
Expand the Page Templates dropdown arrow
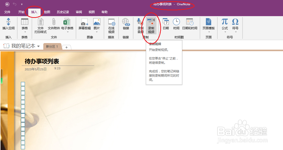pyautogui.click(x=209, y=32)
